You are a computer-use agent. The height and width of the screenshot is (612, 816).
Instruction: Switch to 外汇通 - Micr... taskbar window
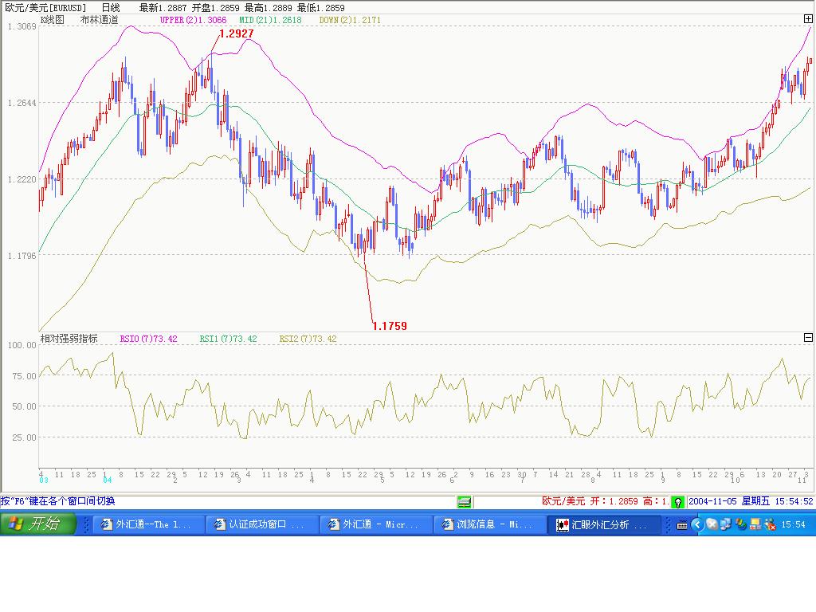coord(375,524)
